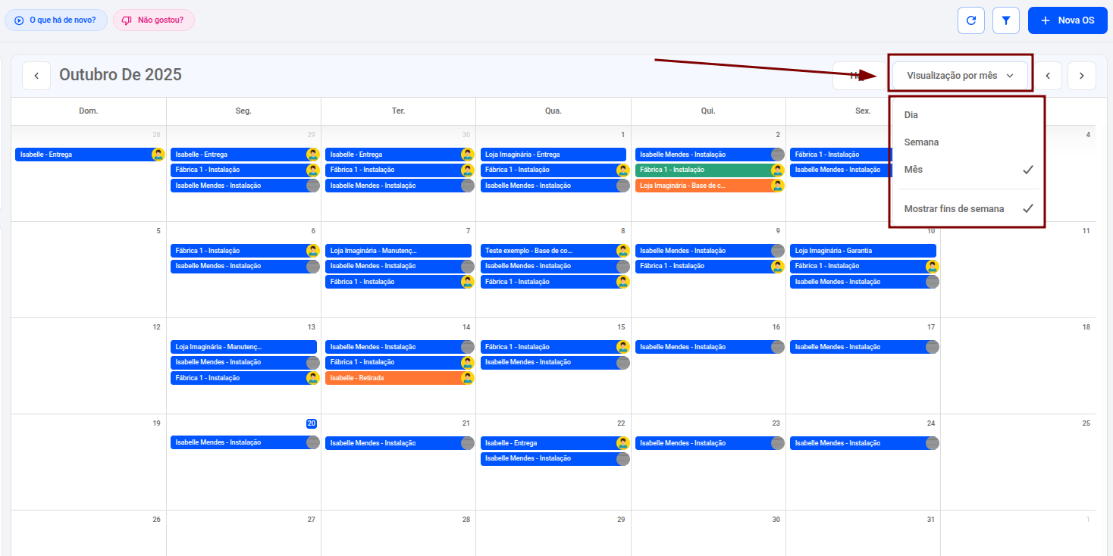The image size is (1113, 556).
Task: Open the green "Fábrica 1 - Instalação" event
Action: (x=709, y=170)
